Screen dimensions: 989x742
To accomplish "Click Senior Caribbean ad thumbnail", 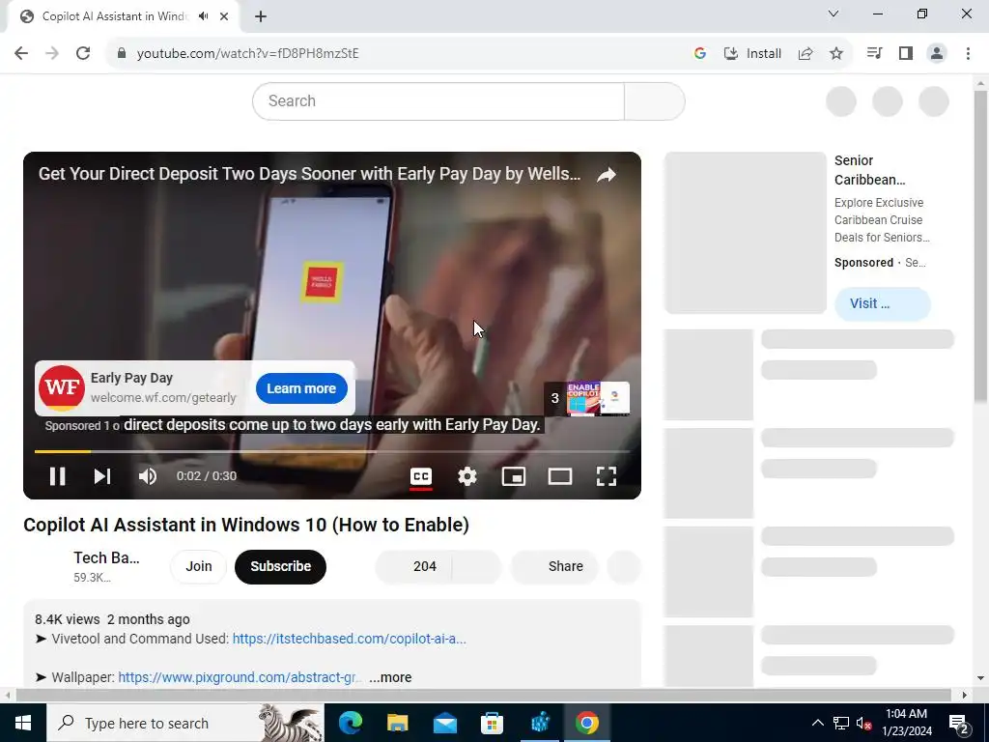I will click(x=745, y=233).
